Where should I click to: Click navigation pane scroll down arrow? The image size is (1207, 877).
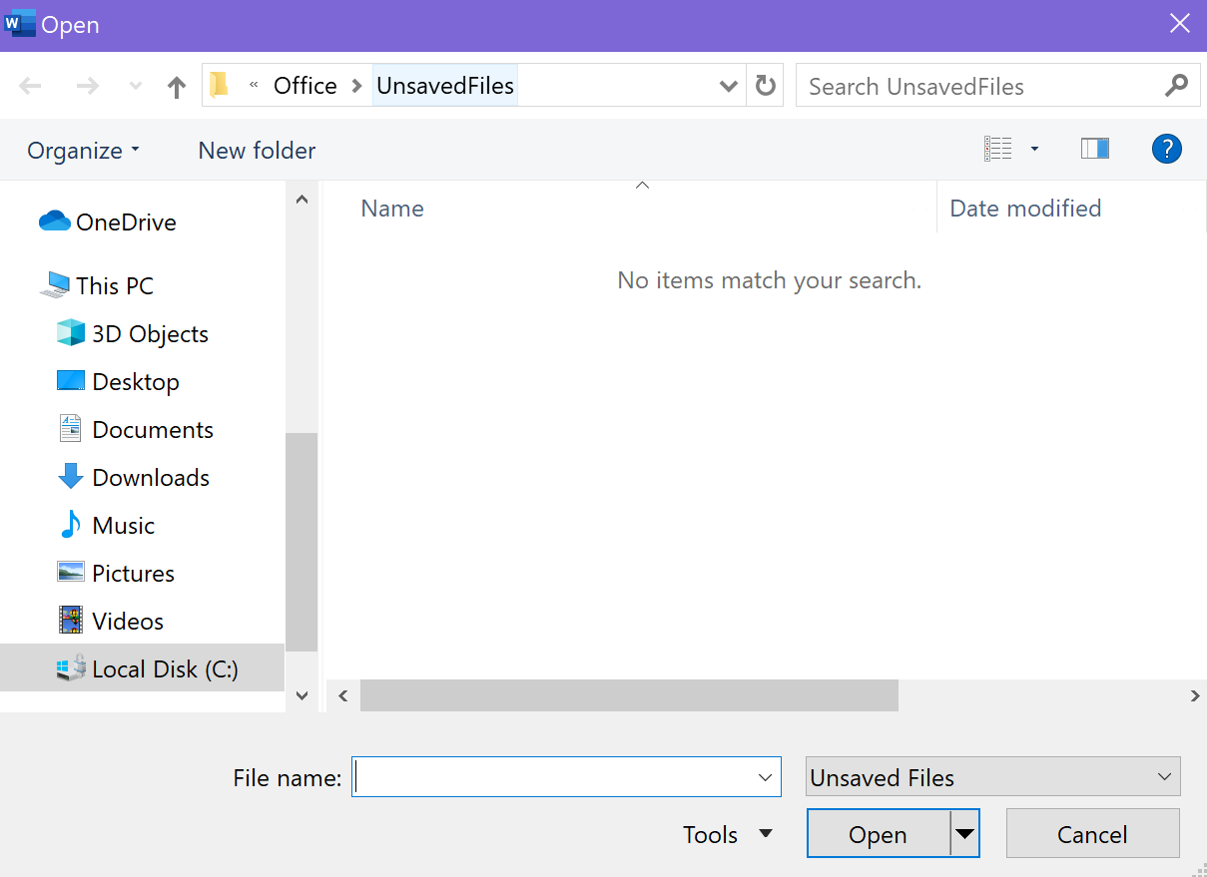[302, 696]
